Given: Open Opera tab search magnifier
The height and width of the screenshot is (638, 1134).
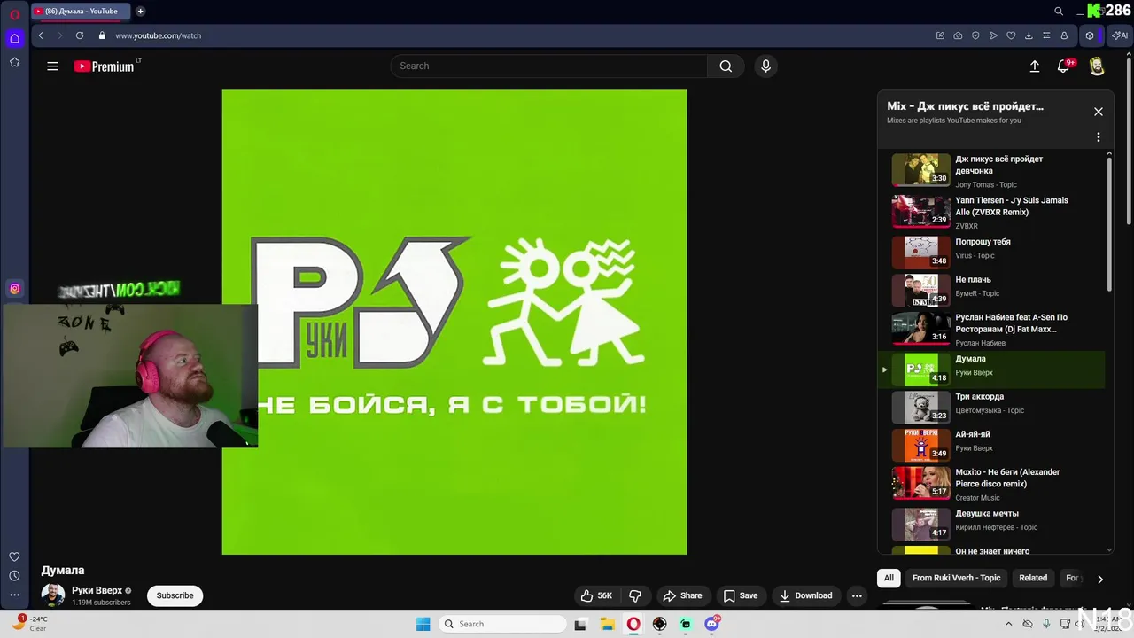Looking at the screenshot, I should pyautogui.click(x=1059, y=12).
